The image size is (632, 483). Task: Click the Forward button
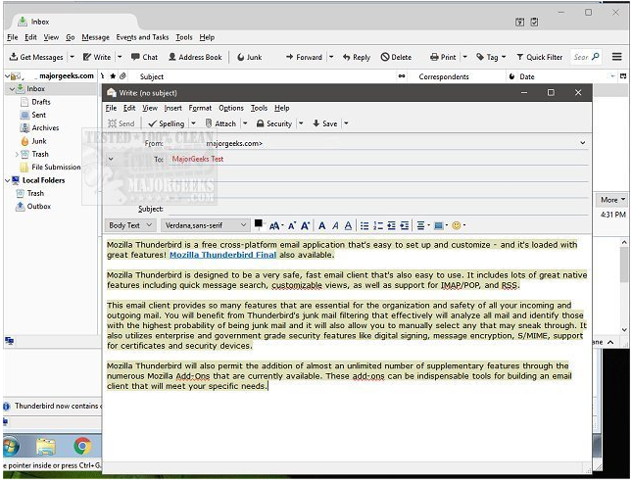click(x=304, y=57)
